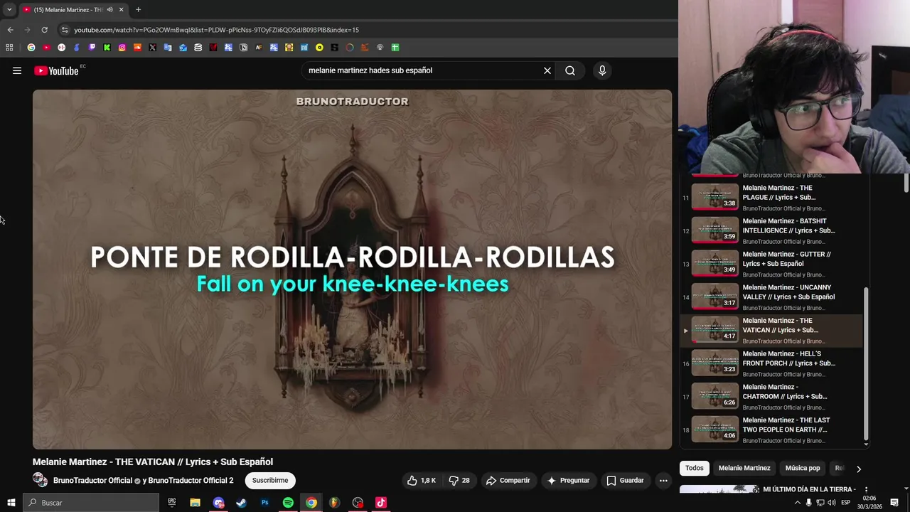Viewport: 910px width, 512px height.
Task: Open more actions three-dot menu below video
Action: click(x=663, y=481)
